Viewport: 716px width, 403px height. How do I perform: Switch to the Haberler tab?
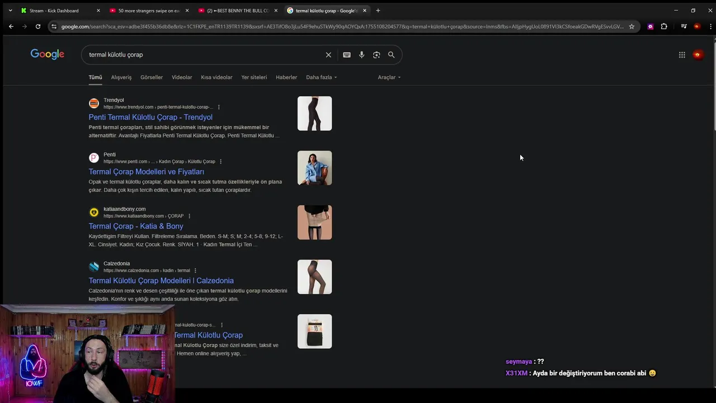tap(286, 77)
